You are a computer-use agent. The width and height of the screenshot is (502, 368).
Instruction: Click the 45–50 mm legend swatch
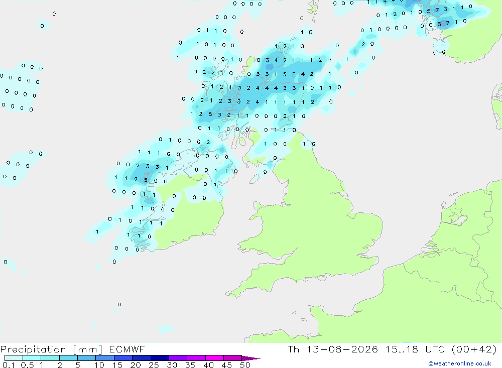[x=233, y=358]
